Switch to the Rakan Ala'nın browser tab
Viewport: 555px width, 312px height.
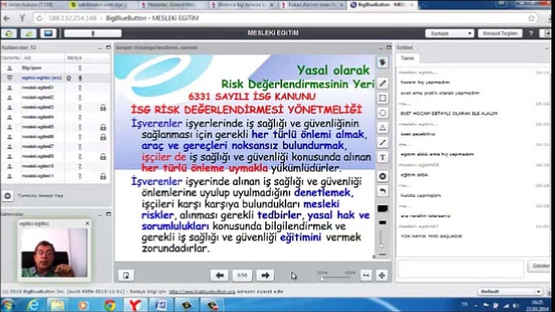pyautogui.click(x=312, y=5)
